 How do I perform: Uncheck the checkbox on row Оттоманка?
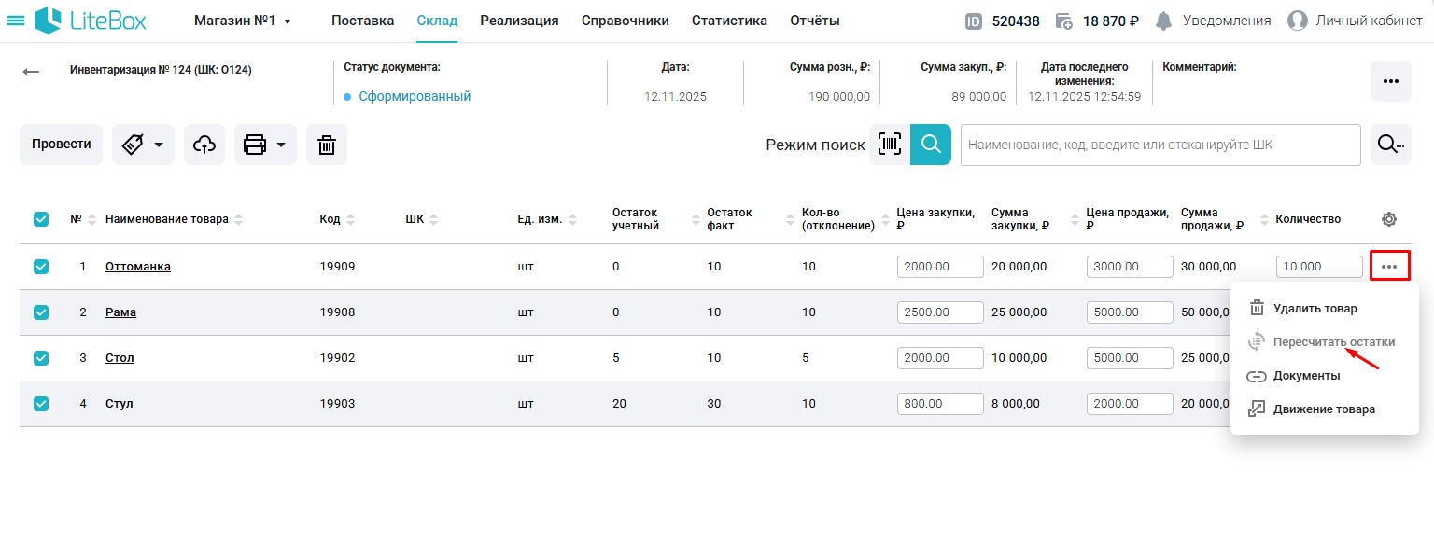click(41, 266)
